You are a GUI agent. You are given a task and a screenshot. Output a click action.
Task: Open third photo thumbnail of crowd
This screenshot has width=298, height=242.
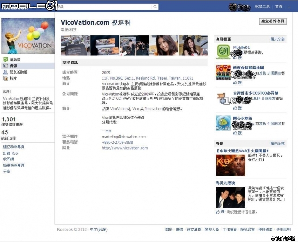tap(135, 46)
